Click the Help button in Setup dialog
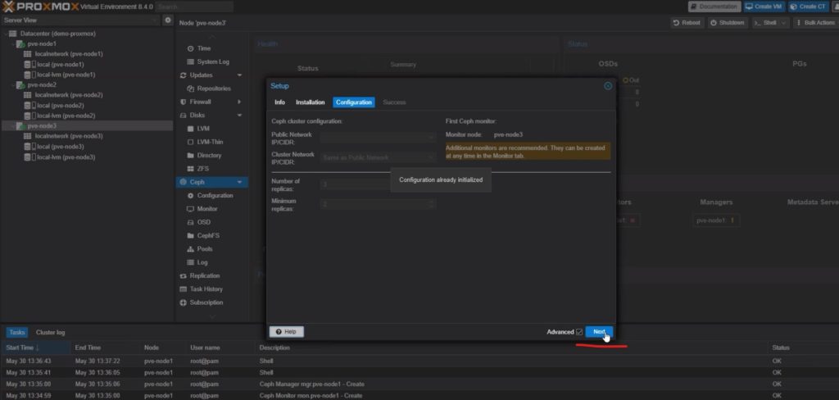839x400 pixels. (286, 332)
